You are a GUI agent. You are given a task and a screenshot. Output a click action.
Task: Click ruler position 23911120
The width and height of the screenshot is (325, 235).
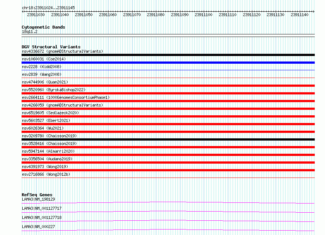coord(252,15)
